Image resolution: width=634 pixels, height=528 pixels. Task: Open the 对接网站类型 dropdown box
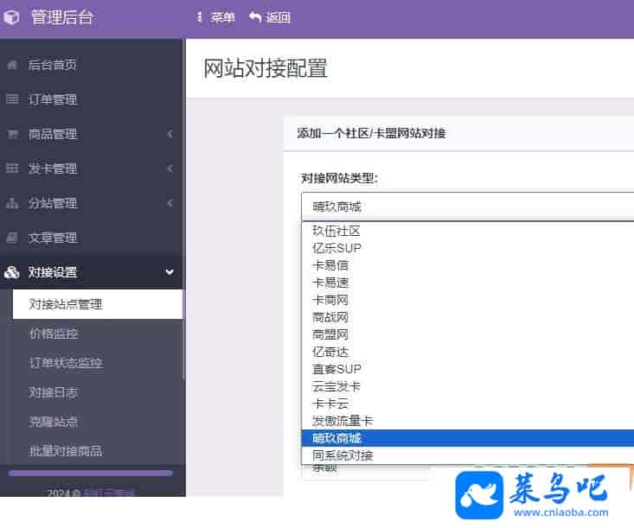point(467,206)
